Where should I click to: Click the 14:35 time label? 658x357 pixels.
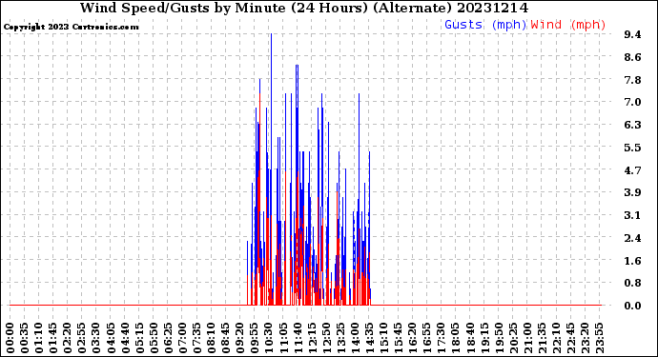[x=369, y=338]
